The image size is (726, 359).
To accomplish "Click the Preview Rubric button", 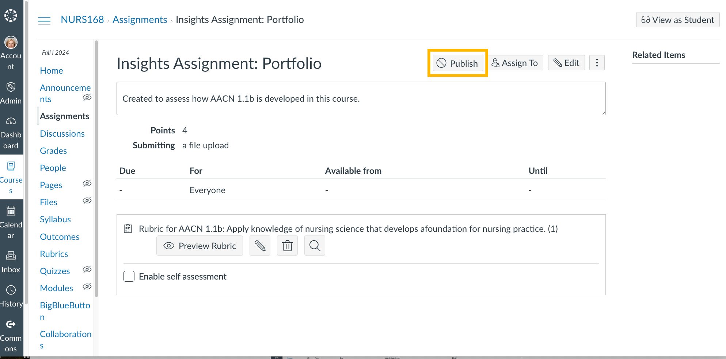I will click(199, 246).
